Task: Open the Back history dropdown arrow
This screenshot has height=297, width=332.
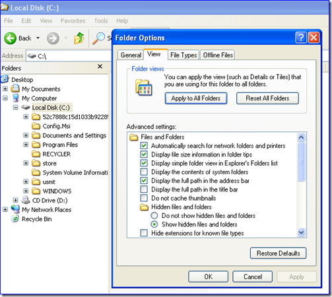Action: (38, 38)
